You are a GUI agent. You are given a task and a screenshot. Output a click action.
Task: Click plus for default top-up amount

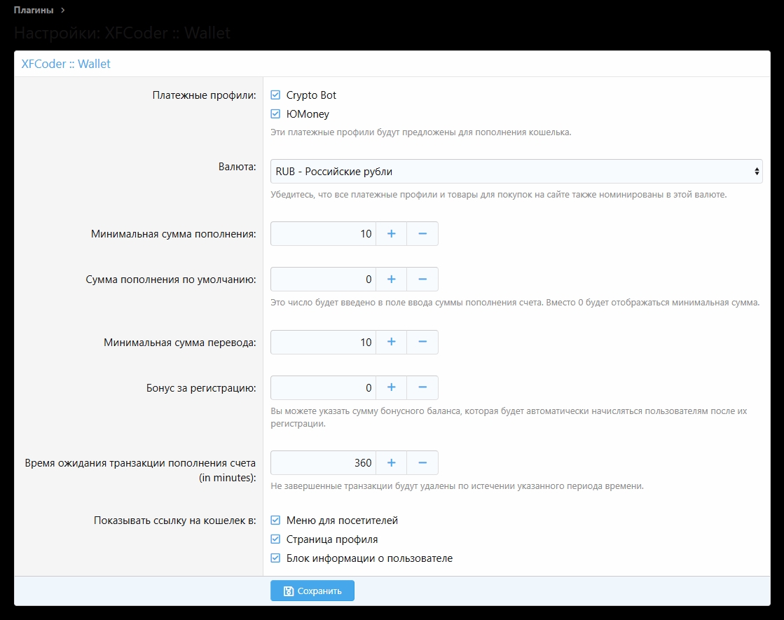point(391,279)
